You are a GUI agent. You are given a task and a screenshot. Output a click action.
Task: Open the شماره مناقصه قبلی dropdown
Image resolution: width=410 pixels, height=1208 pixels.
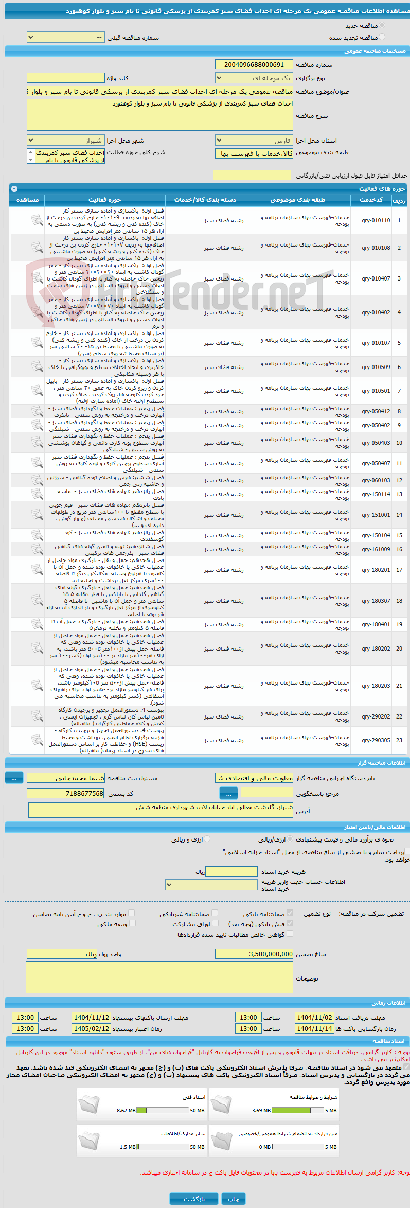(66, 37)
